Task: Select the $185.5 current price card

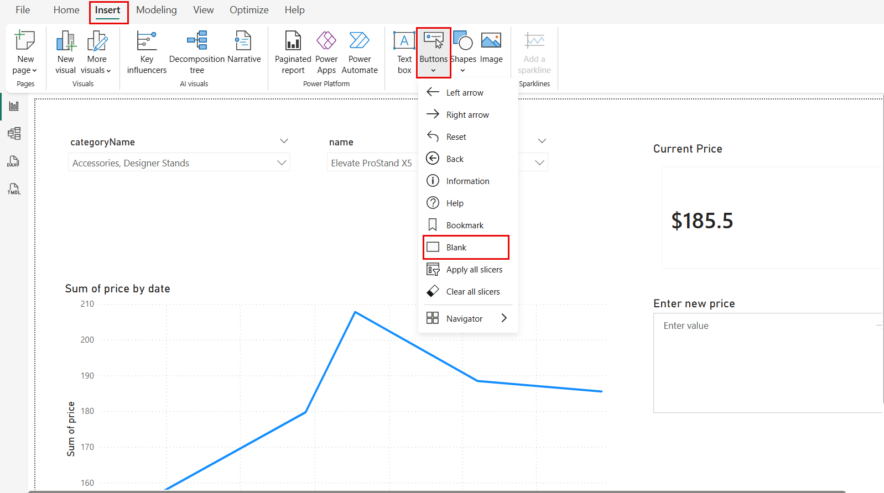Action: (772, 218)
